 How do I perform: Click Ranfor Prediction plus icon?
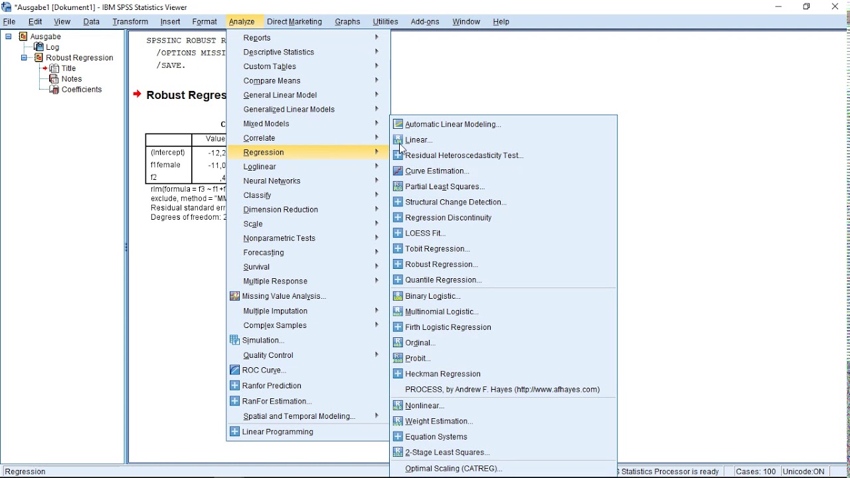pos(234,386)
